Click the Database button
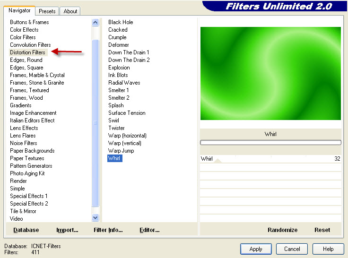The image size is (348, 258). click(26, 230)
